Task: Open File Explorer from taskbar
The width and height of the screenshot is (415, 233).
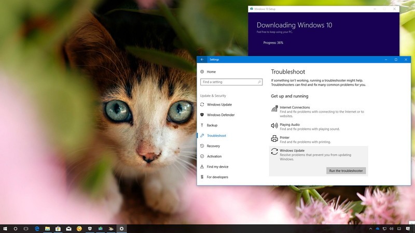Action: pyautogui.click(x=47, y=229)
